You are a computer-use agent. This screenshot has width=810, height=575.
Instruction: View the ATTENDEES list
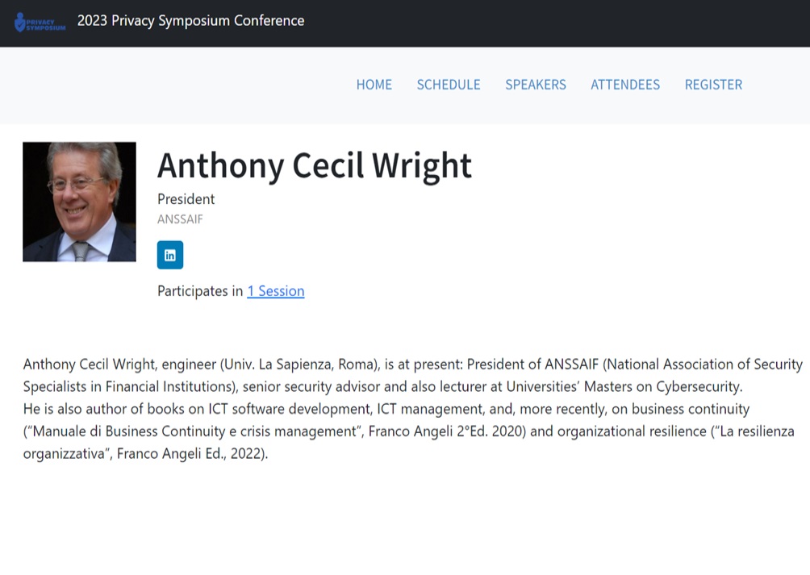tap(625, 85)
